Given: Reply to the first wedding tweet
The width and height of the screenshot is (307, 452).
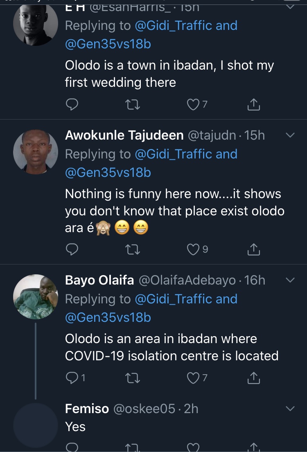Looking at the screenshot, I should (72, 105).
